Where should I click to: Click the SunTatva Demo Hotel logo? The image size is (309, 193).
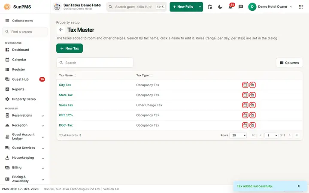57,7
